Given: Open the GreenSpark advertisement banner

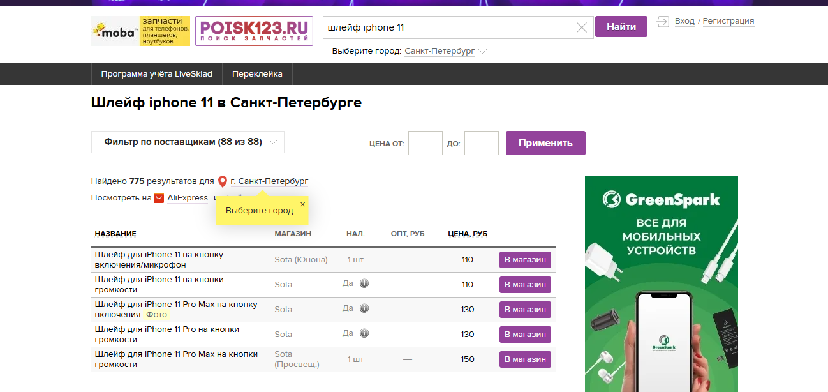Looking at the screenshot, I should [x=662, y=284].
